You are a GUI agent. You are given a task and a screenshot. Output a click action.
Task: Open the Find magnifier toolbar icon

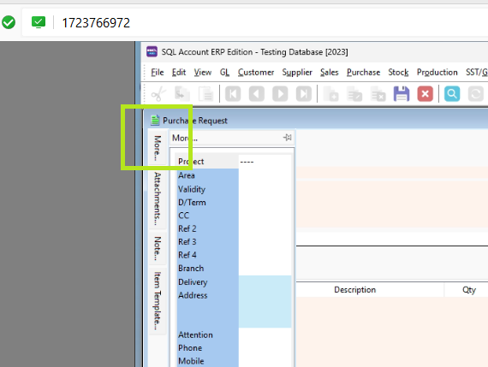click(452, 93)
